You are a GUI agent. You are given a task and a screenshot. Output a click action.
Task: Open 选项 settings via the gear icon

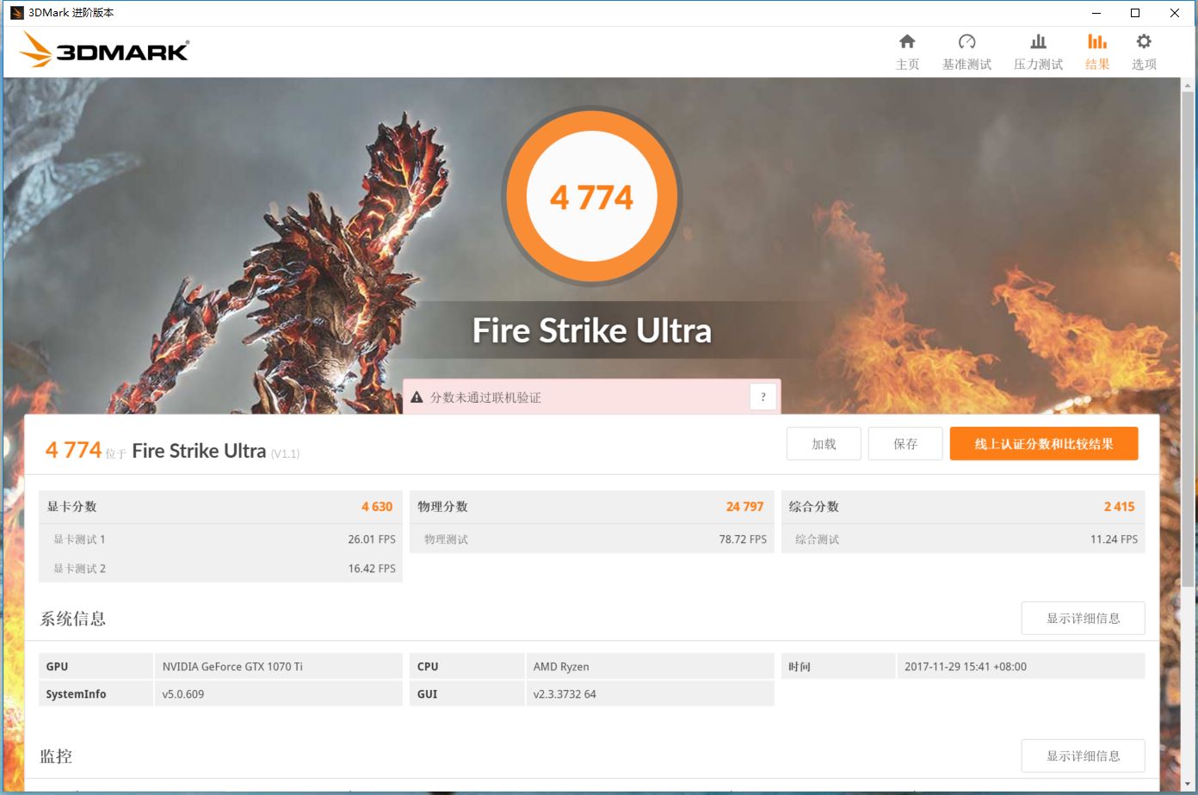[x=1144, y=50]
